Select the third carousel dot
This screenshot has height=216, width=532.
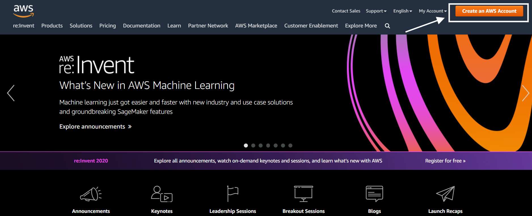coord(261,146)
